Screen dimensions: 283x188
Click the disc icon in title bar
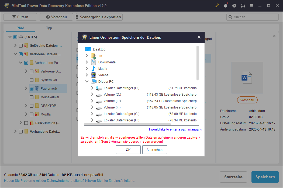tap(234, 6)
